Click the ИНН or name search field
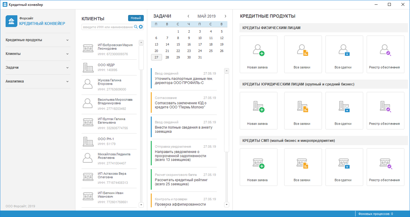 (108, 27)
